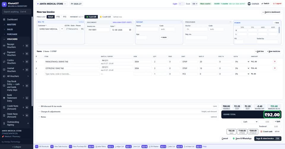The height and width of the screenshot is (149, 285).
Task: Add new Credit Note with plus icon
Action: tap(27, 107)
